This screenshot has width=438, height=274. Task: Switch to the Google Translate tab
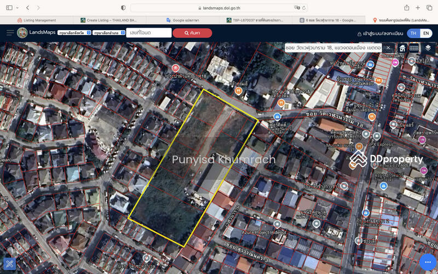pyautogui.click(x=182, y=20)
